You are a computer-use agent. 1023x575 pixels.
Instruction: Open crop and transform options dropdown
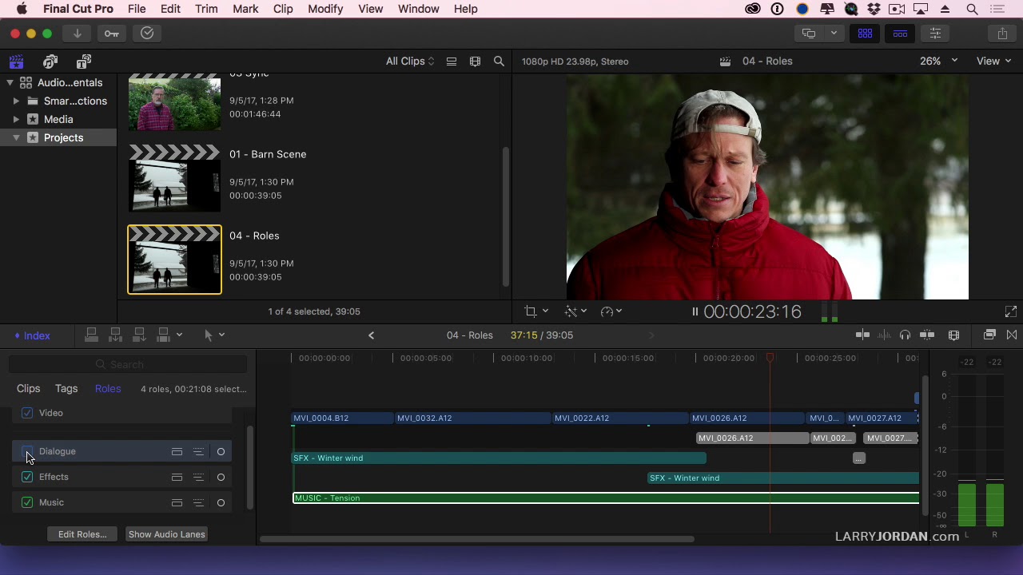pyautogui.click(x=536, y=311)
